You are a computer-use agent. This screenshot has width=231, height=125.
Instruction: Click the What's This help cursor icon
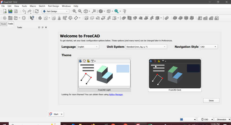[32, 18]
